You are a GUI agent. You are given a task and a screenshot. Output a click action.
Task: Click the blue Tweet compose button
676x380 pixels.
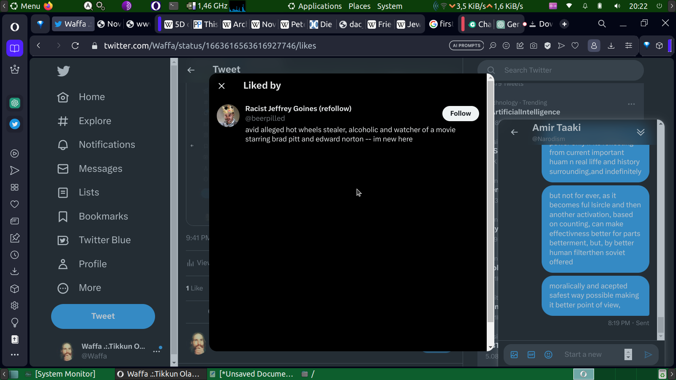click(x=103, y=316)
